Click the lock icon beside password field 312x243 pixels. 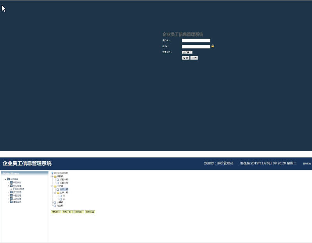(212, 46)
